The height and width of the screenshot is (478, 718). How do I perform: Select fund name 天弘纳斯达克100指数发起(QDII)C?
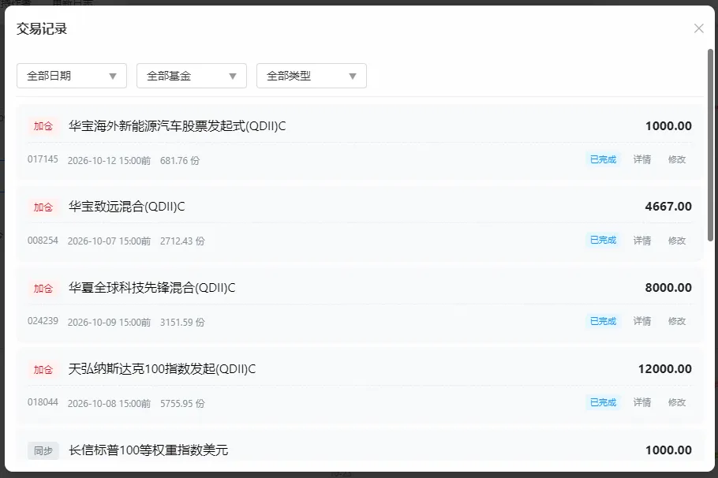click(x=162, y=368)
